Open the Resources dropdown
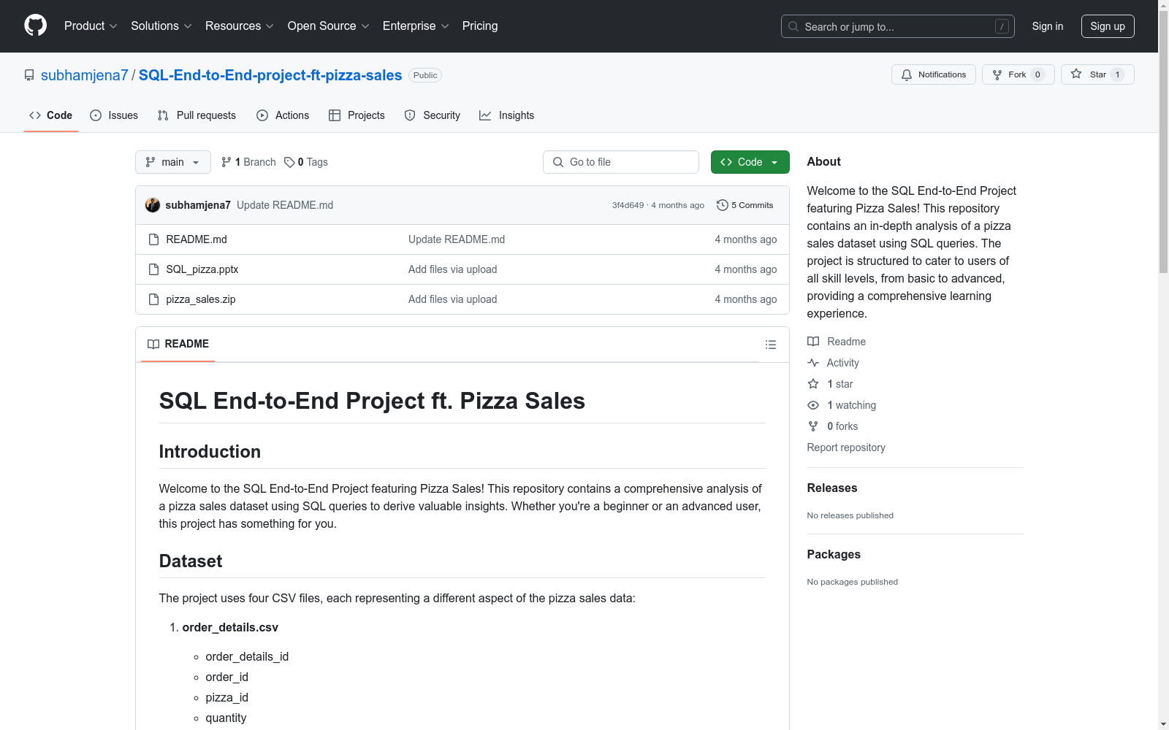This screenshot has height=730, width=1169. pos(240,26)
